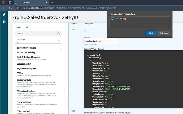The image size is (183, 114).
Task: Click the search magnifier icon
Action: click(x=58, y=34)
